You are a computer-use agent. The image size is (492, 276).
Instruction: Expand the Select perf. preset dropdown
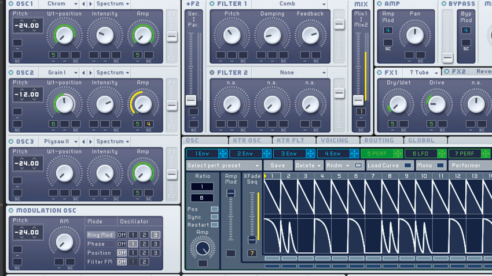(x=223, y=166)
